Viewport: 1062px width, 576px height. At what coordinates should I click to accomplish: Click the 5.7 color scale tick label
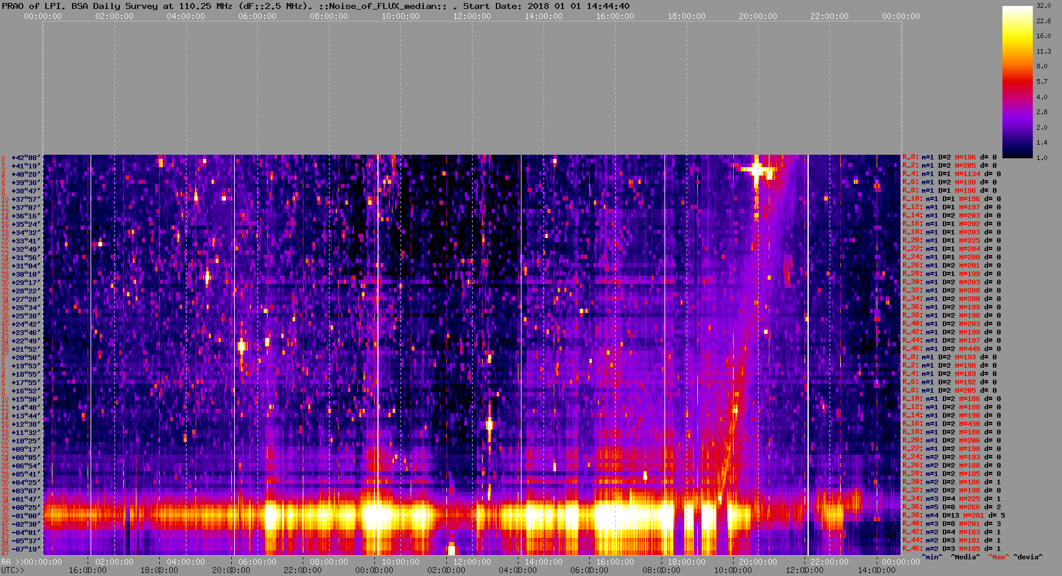1042,82
